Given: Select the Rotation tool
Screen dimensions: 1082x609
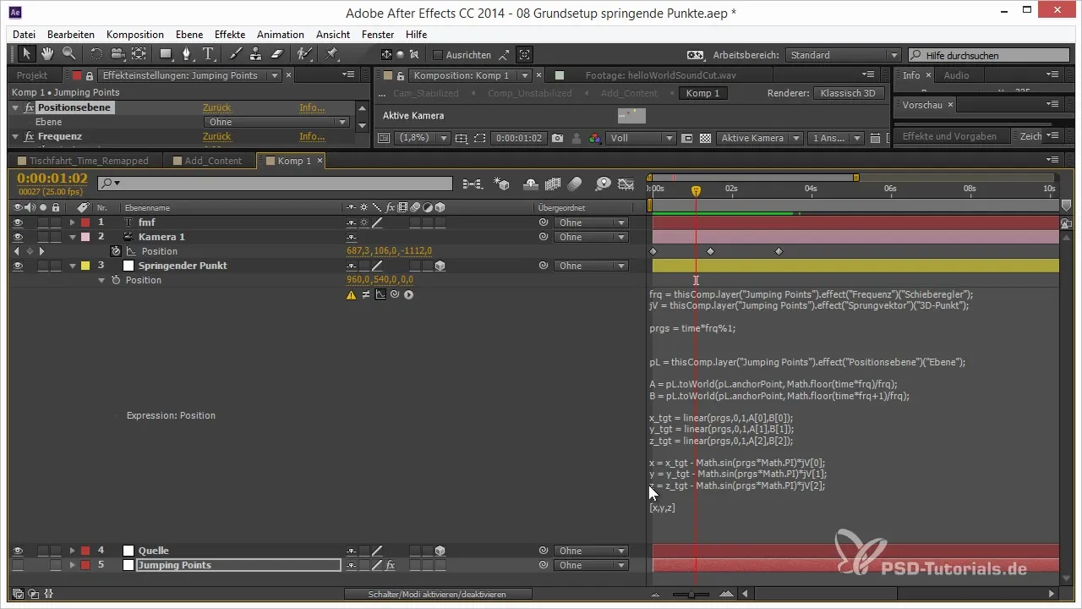Looking at the screenshot, I should 96,54.
